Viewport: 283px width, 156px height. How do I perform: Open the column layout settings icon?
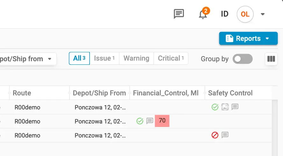pyautogui.click(x=271, y=59)
